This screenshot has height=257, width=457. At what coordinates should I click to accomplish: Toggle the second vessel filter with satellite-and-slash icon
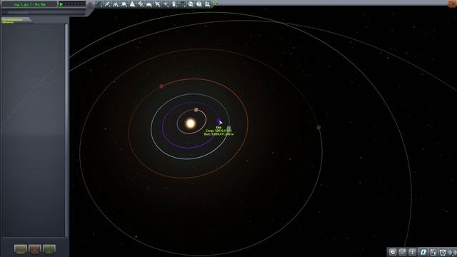(107, 4)
